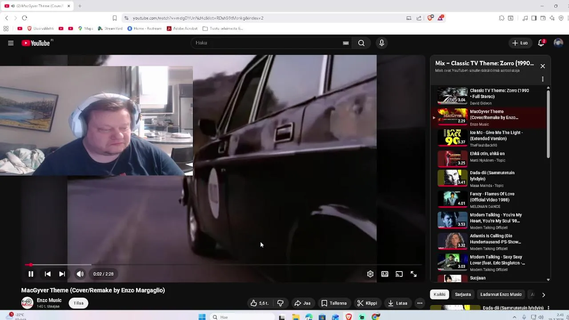Select Modern Talking - You're My Heart
This screenshot has width=569, height=320.
click(x=489, y=220)
